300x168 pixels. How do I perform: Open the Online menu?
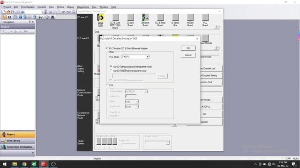[60, 7]
